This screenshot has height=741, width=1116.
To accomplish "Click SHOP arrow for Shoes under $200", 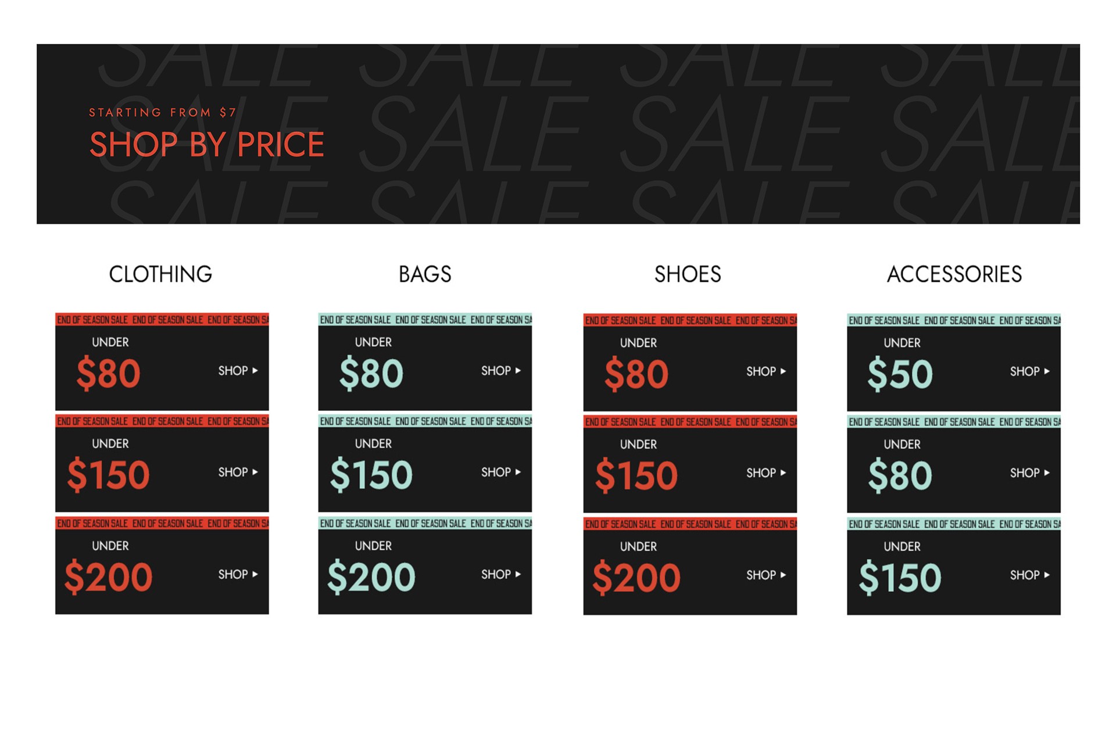I will 766,575.
